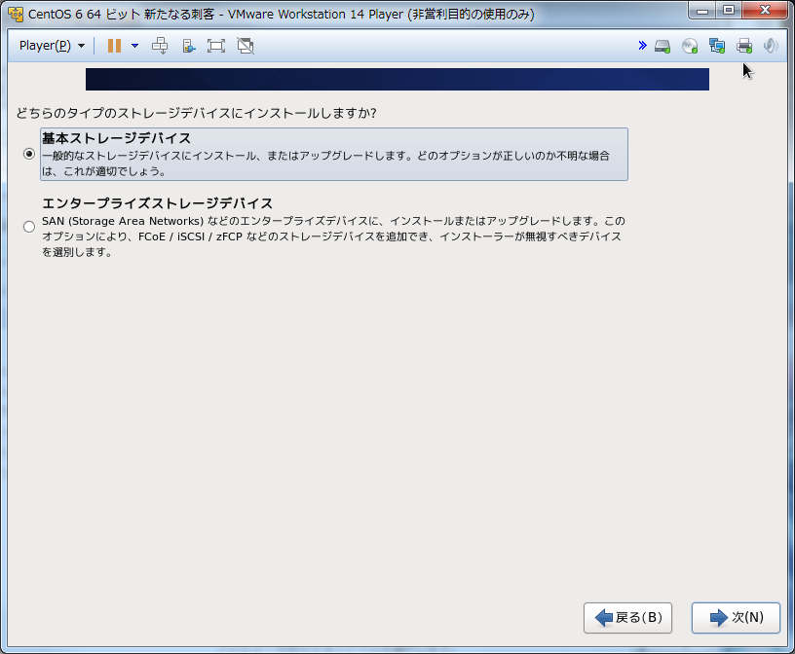Expand the power options dropdown arrow
This screenshot has height=654, width=795.
(134, 46)
